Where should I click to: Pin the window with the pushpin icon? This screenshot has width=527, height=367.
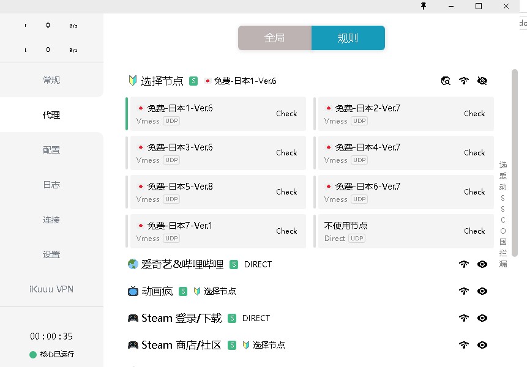(423, 6)
